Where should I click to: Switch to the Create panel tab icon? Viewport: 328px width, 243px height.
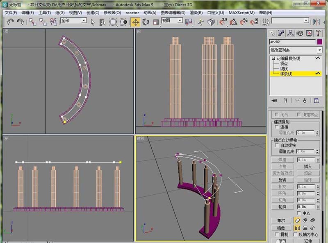tap(272, 34)
